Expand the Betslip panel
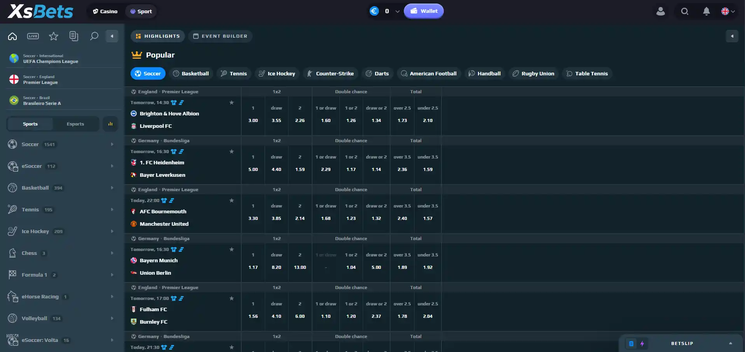The height and width of the screenshot is (352, 745). click(x=731, y=343)
